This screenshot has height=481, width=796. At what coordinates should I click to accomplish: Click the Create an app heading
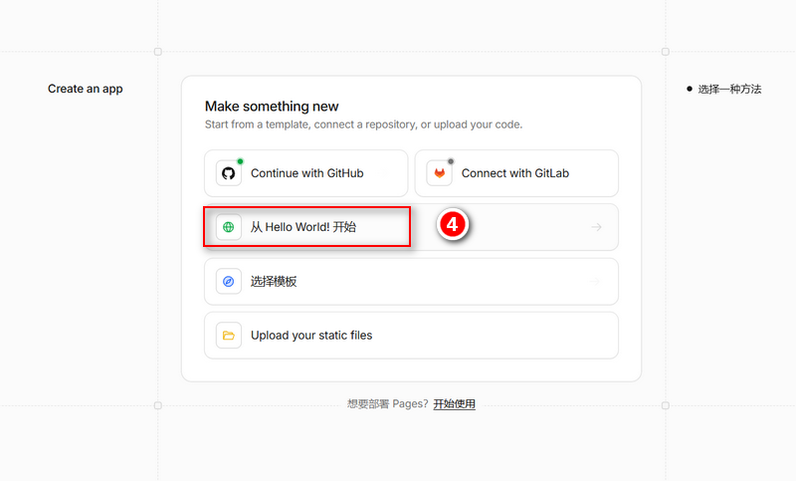(86, 89)
